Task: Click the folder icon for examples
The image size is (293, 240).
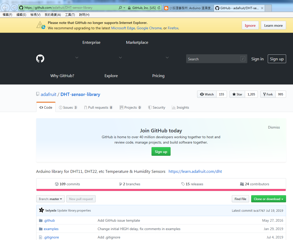Action: [41, 229]
